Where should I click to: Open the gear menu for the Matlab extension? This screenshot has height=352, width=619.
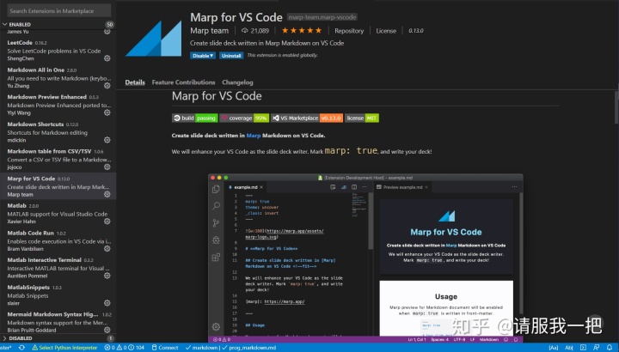[x=107, y=222]
